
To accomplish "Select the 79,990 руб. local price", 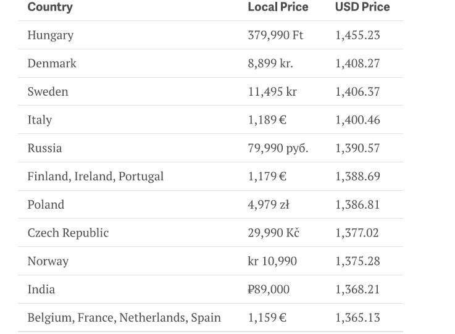I will [278, 148].
